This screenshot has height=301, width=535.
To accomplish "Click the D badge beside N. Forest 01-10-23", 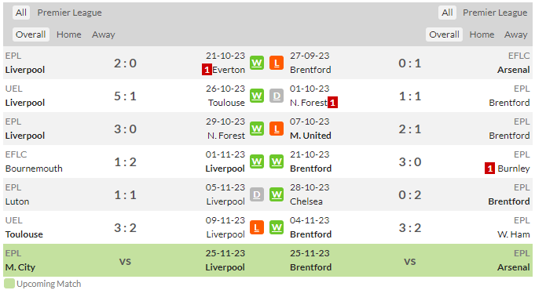I will (x=277, y=96).
